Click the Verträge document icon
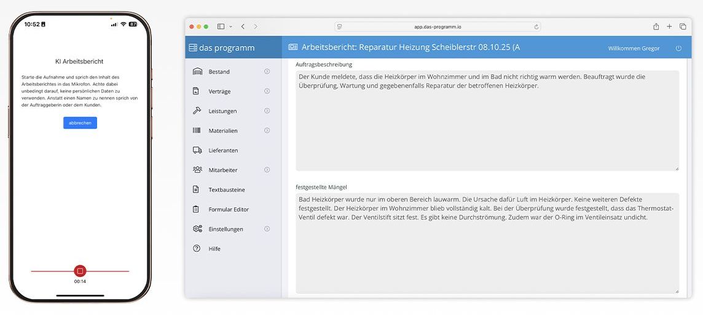Image resolution: width=703 pixels, height=315 pixels. (x=197, y=91)
